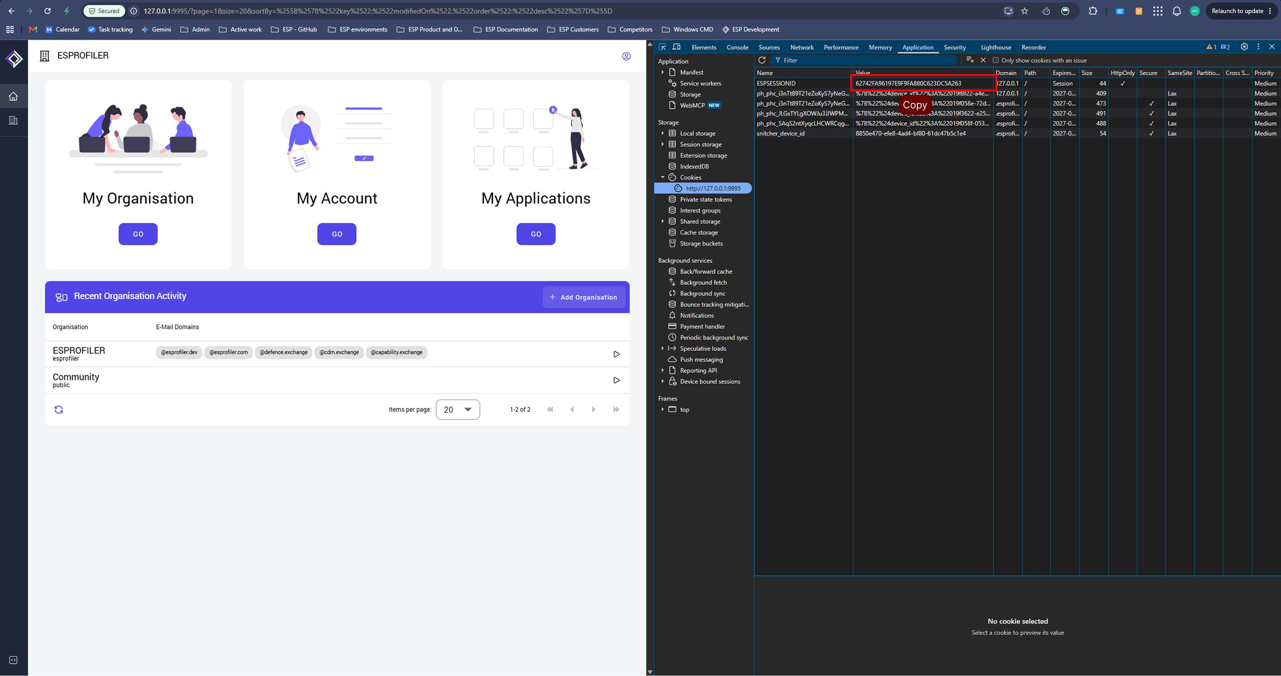Go to the first page of results
Screen dimensions: 1281x676
coord(550,410)
